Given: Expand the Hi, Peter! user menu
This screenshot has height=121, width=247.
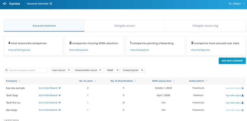Looking at the screenshot, I should tap(237, 4).
